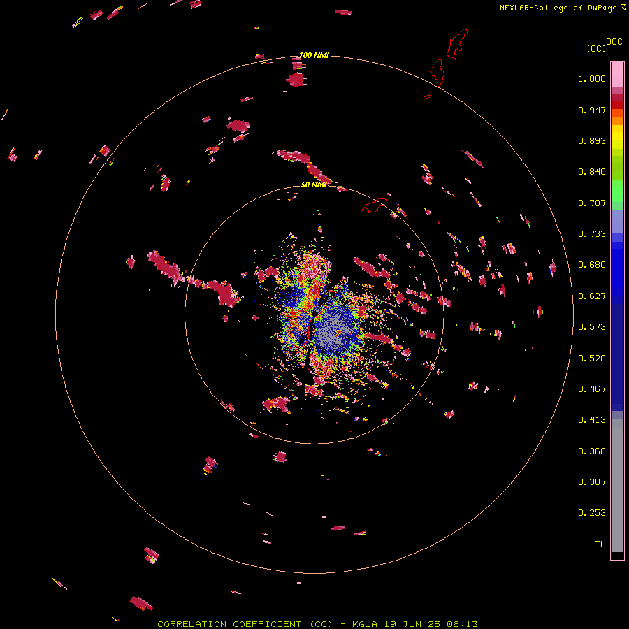Click the 0.253 legend value
The height and width of the screenshot is (629, 629).
click(592, 513)
